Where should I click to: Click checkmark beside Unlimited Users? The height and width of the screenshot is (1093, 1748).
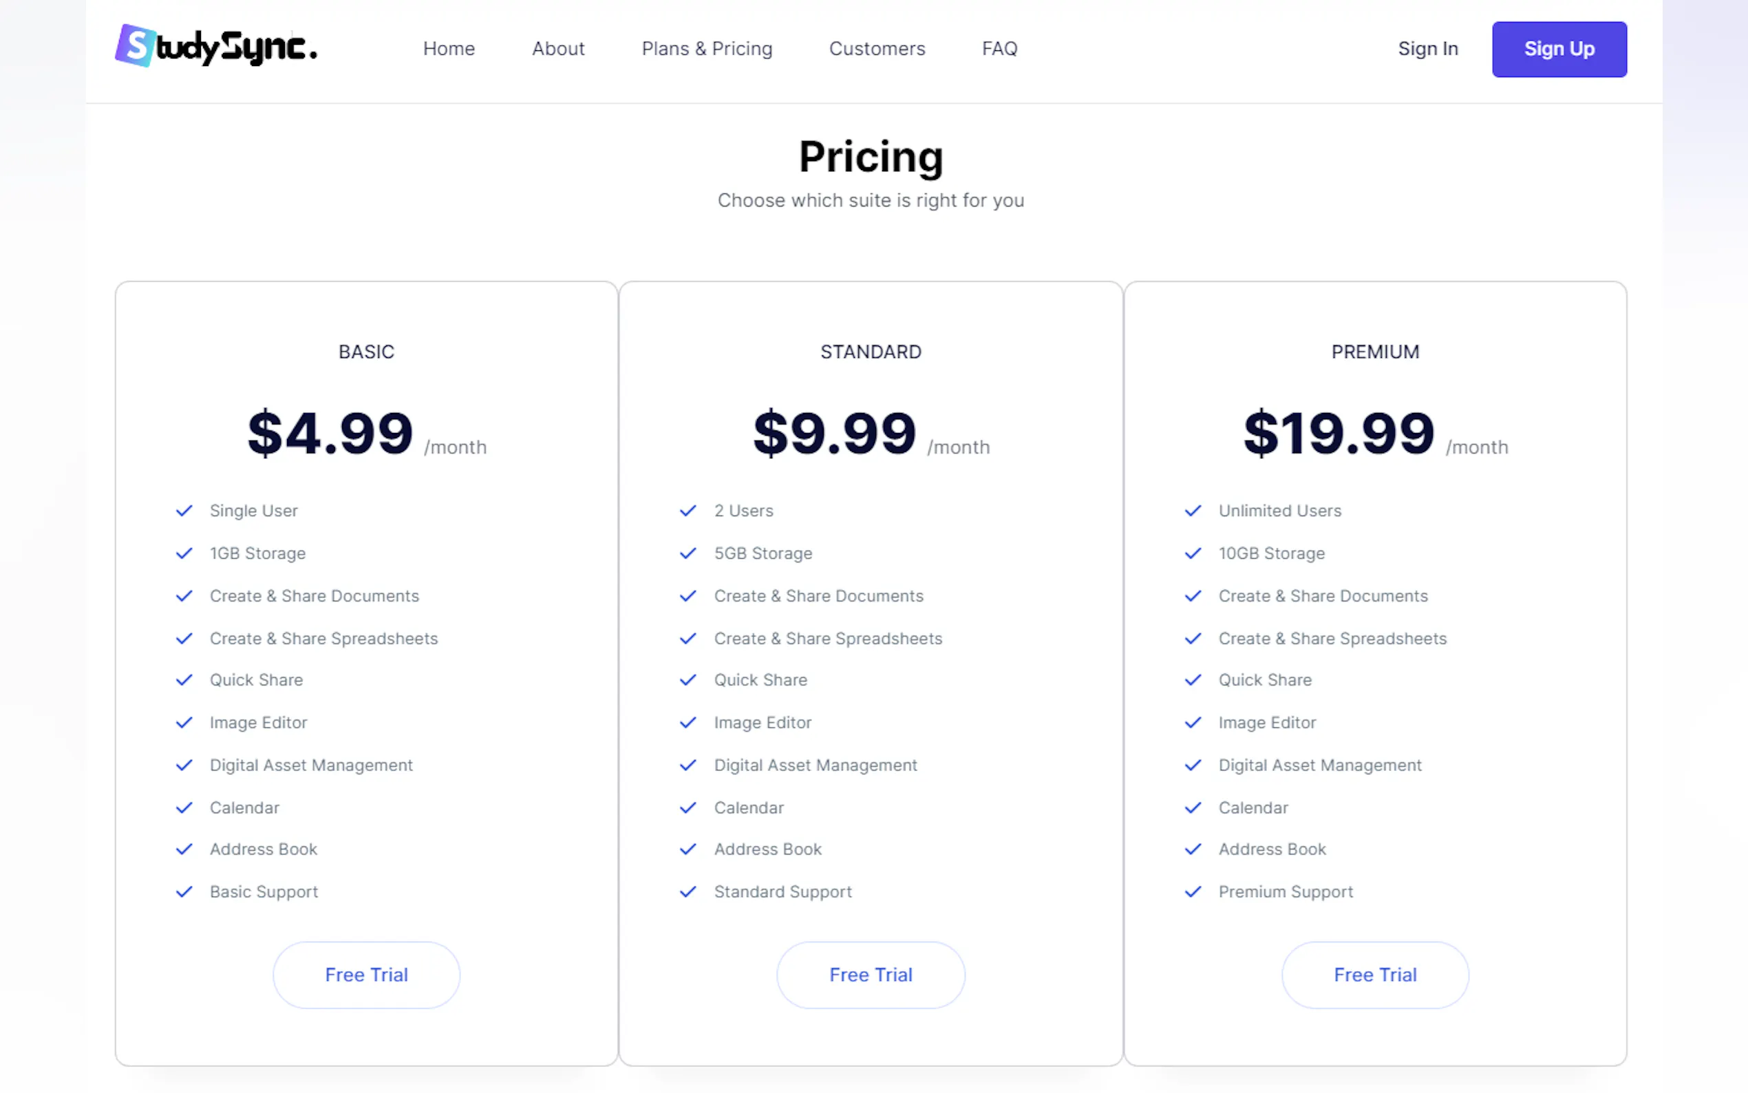pyautogui.click(x=1193, y=510)
